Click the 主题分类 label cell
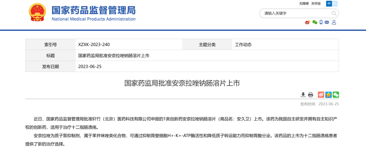Screen dimensions: 366x150 (207, 44)
